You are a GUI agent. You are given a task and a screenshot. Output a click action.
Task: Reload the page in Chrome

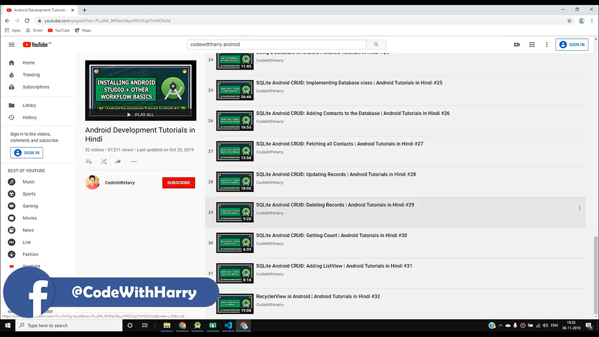27,21
